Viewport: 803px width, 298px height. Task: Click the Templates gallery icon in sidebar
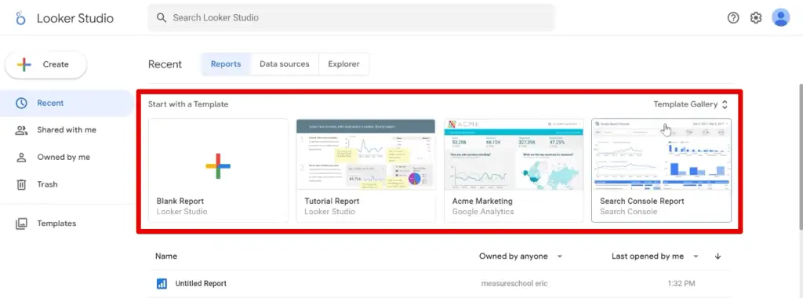click(21, 223)
